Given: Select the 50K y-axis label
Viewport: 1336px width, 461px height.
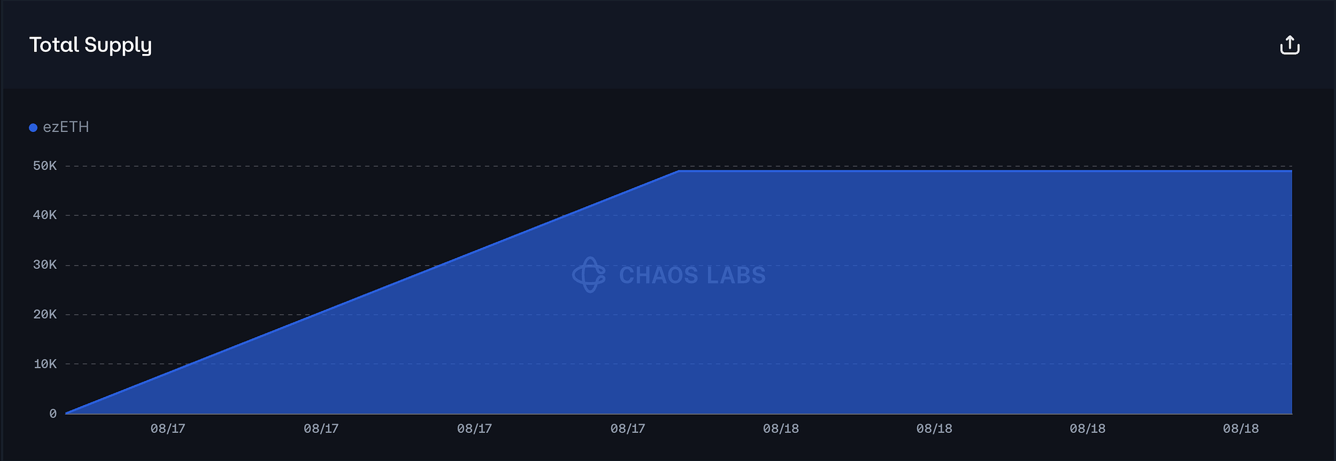Looking at the screenshot, I should (x=45, y=165).
